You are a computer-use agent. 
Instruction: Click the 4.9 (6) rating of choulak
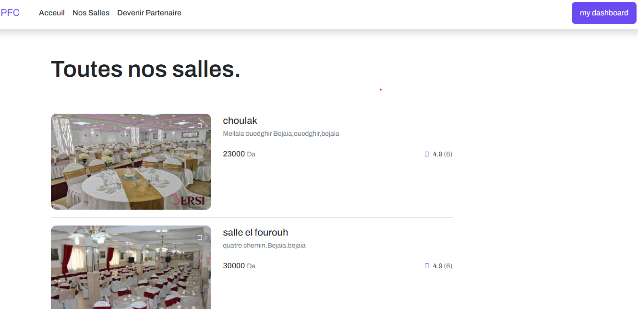pos(443,154)
